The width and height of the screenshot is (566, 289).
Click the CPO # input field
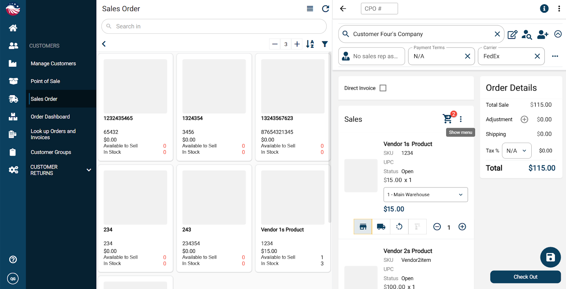point(379,9)
